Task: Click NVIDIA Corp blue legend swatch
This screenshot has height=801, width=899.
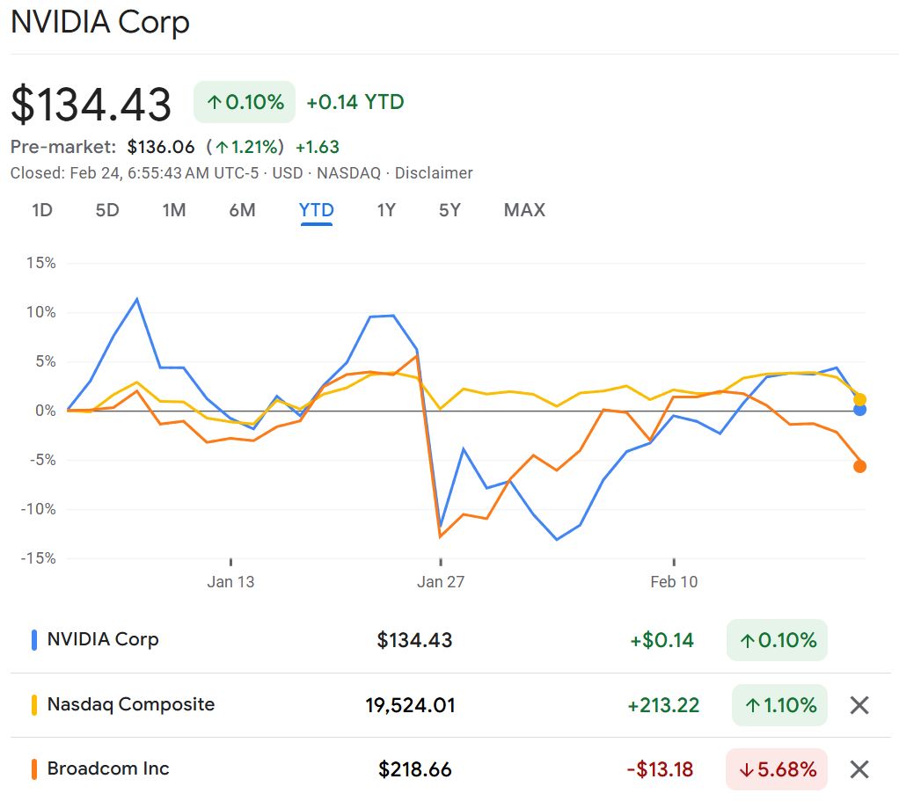Action: (x=34, y=640)
